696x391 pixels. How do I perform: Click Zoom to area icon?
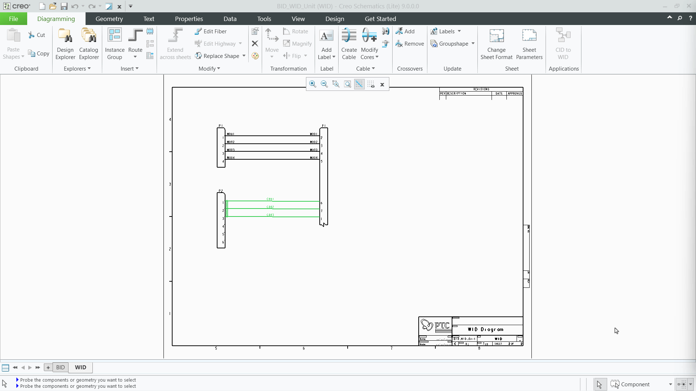336,84
